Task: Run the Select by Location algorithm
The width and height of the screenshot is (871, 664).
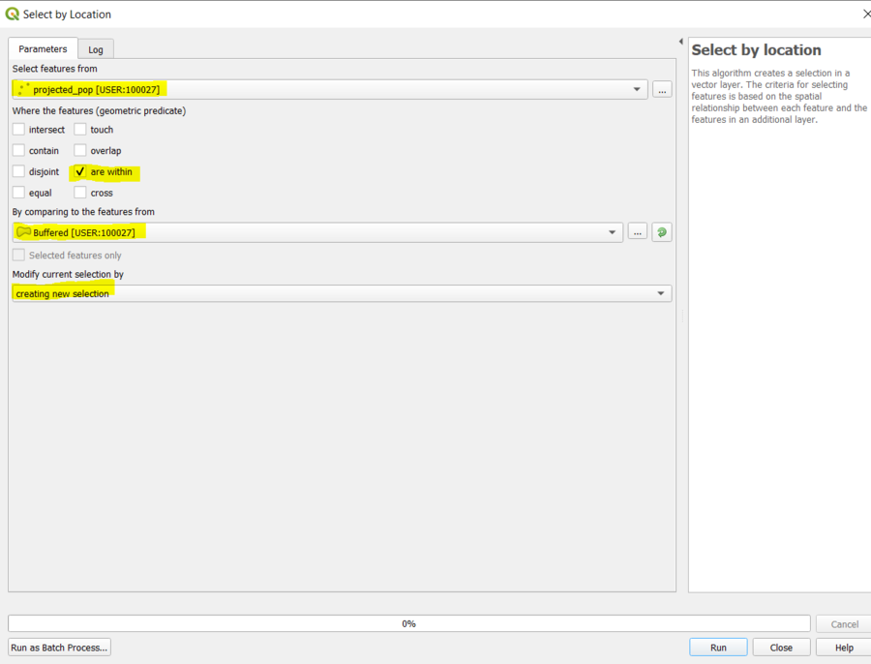Action: [717, 647]
